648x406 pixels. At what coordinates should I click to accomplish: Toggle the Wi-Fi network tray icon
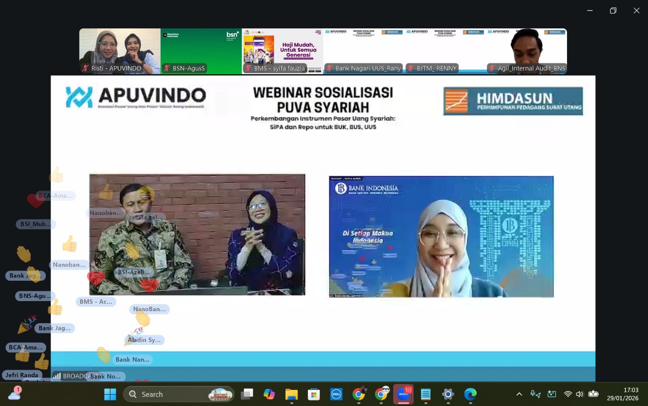[568, 394]
